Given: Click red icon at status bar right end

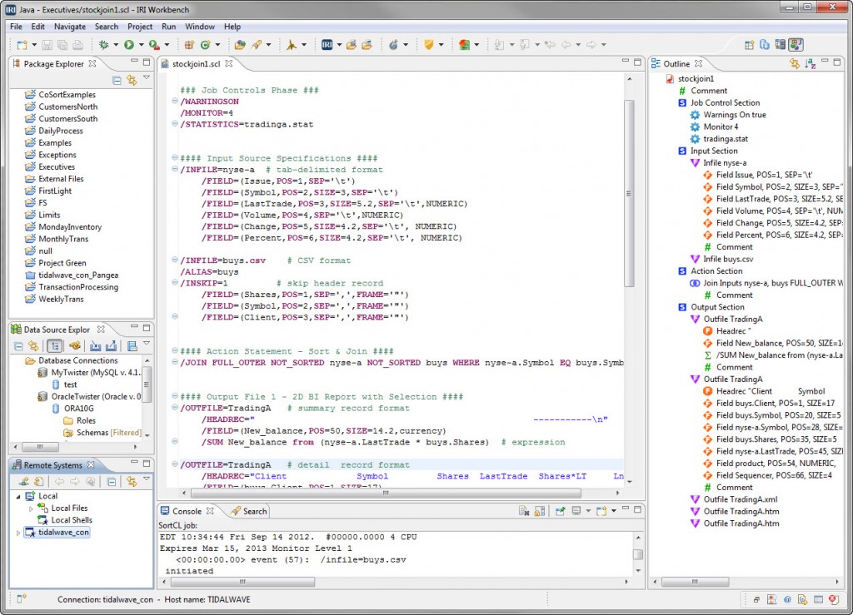Looking at the screenshot, I should click(833, 600).
